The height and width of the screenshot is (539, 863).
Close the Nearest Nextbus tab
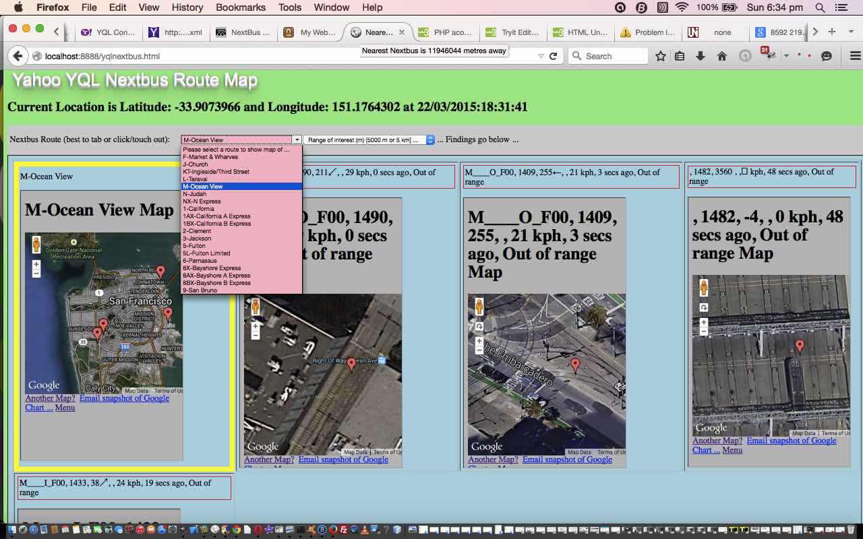click(402, 32)
